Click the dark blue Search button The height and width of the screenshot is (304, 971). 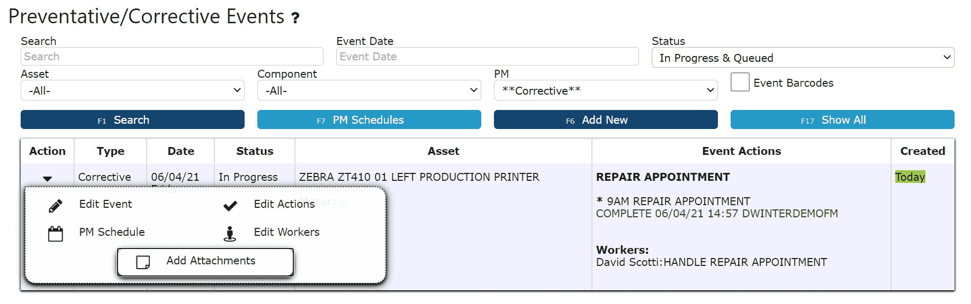(x=132, y=119)
